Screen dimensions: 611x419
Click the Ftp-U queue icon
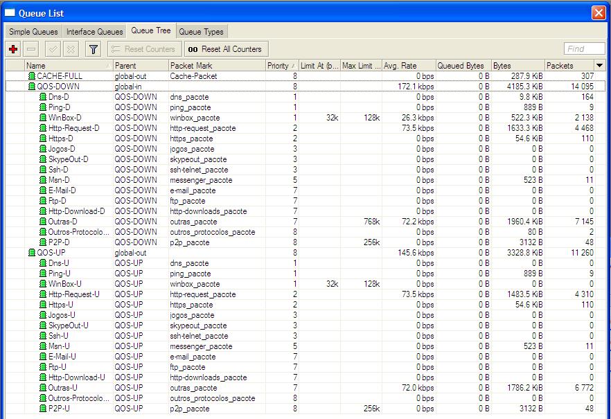point(43,367)
